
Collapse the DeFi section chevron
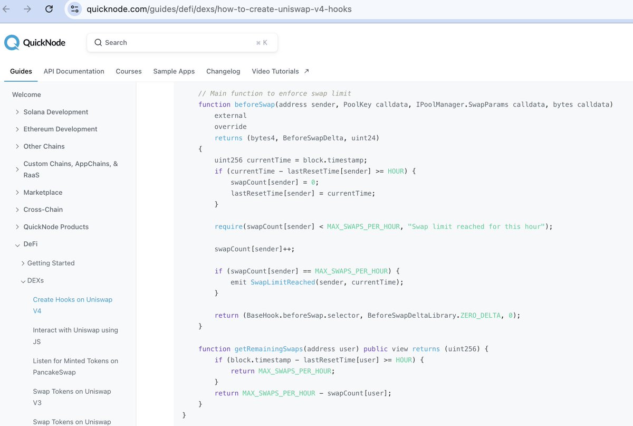tap(17, 244)
